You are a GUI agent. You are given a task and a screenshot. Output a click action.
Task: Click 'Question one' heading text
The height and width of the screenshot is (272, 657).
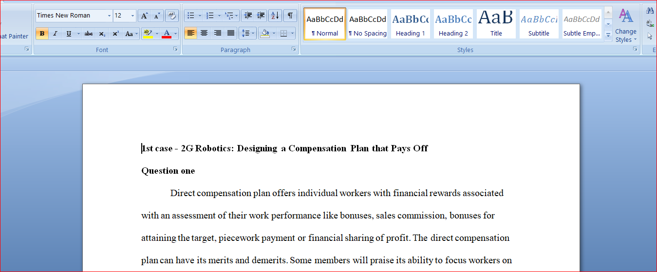coord(168,171)
